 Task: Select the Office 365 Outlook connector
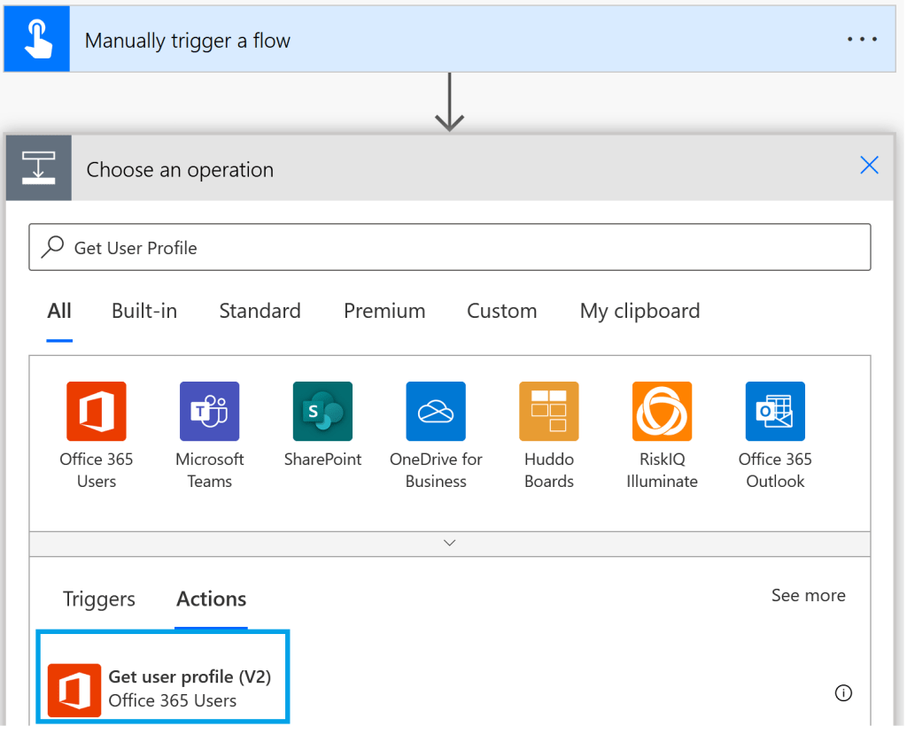click(x=775, y=411)
